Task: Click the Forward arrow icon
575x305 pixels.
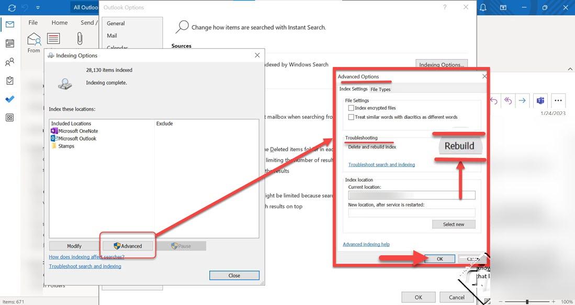Action: click(x=522, y=100)
